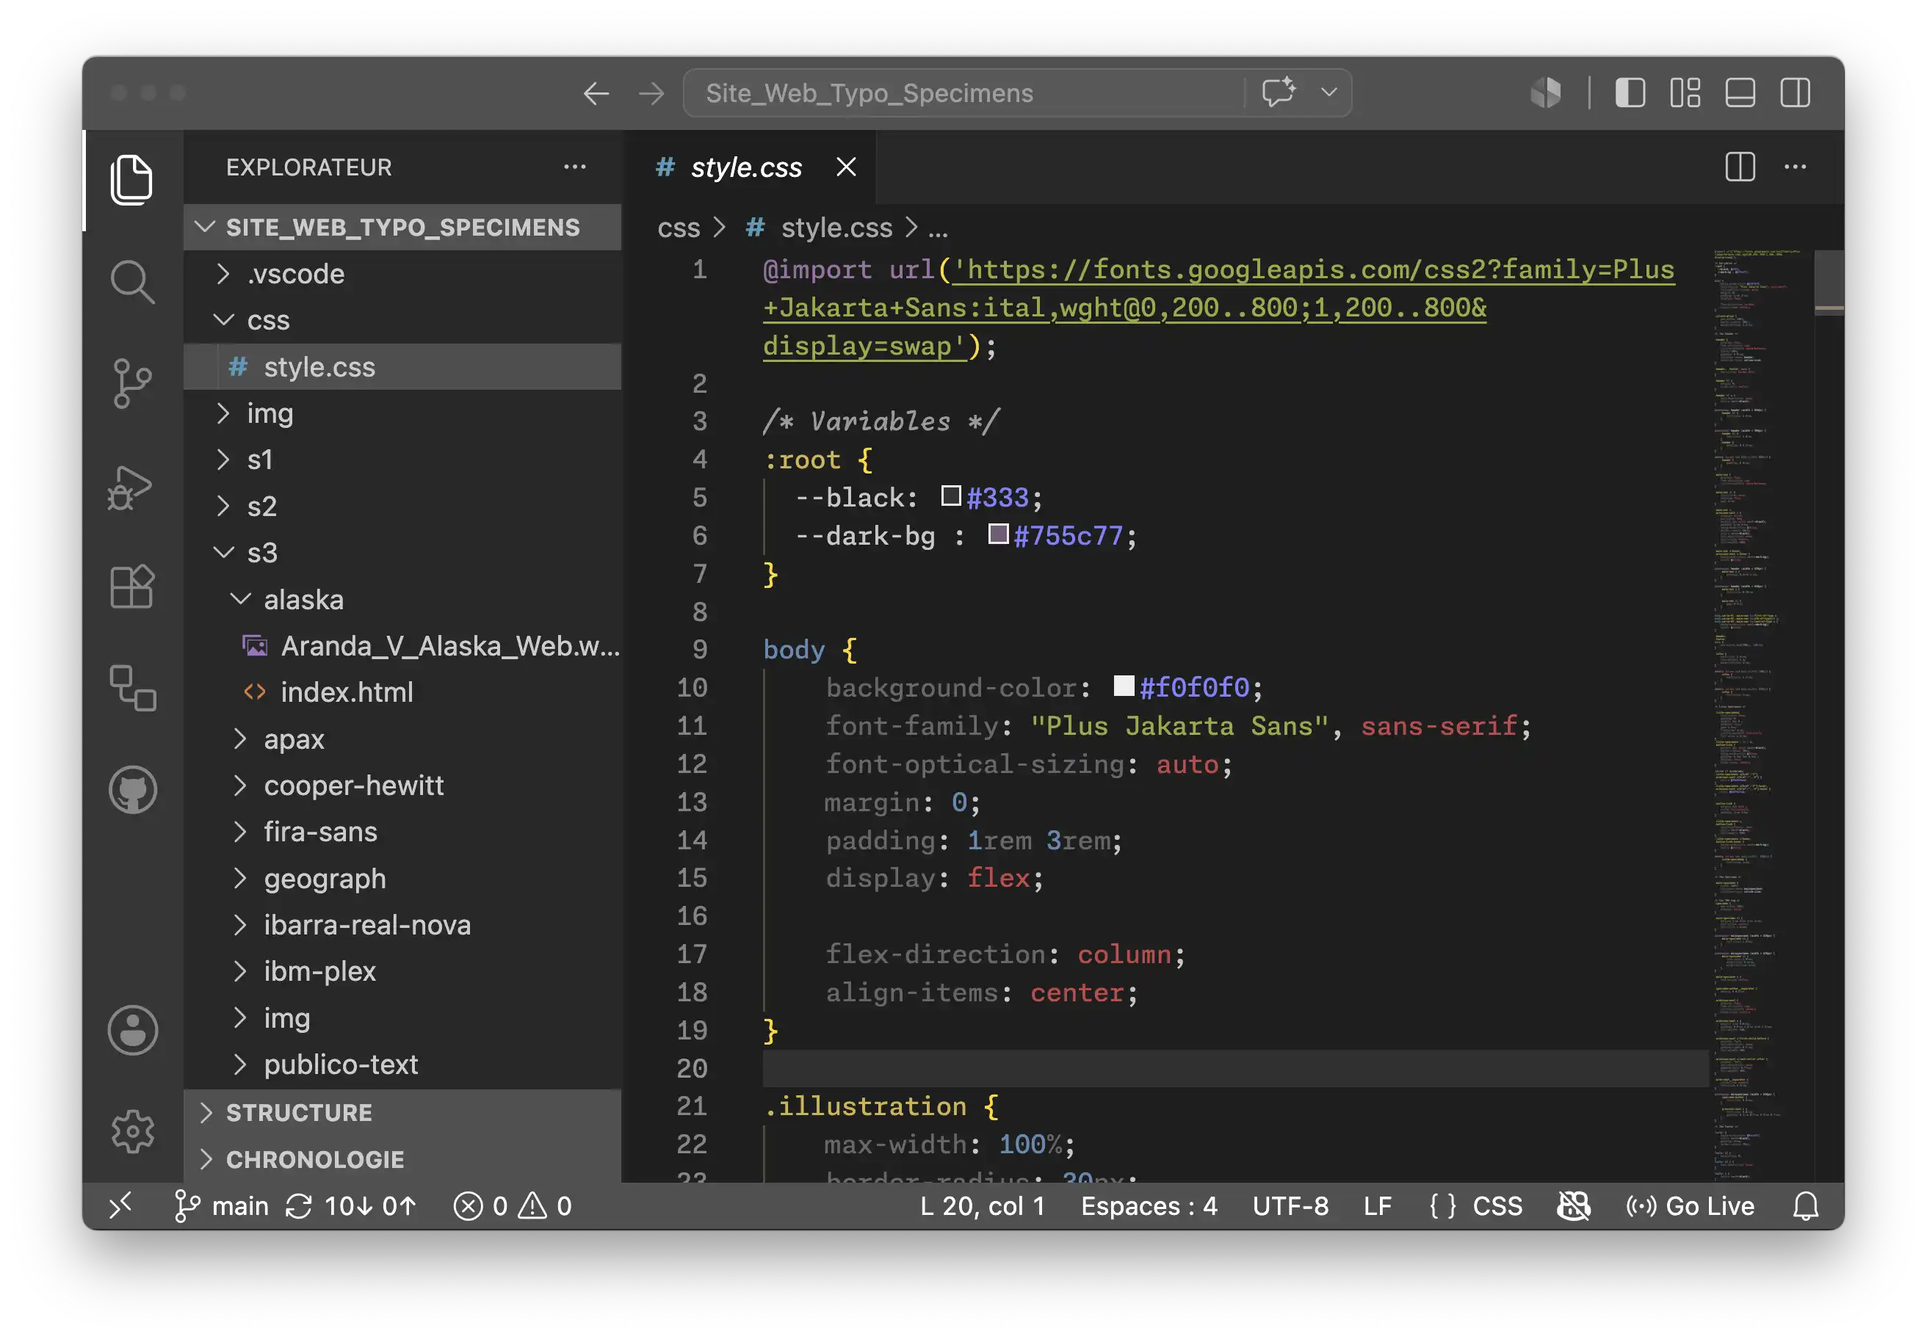This screenshot has height=1339, width=1927.
Task: Open index.html in the alaska folder
Action: tap(402, 692)
